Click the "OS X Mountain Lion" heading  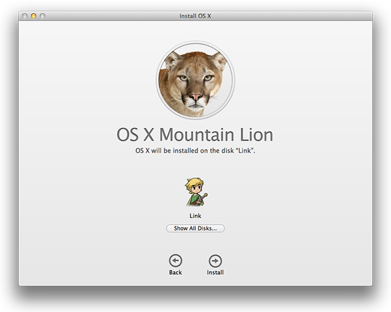195,134
